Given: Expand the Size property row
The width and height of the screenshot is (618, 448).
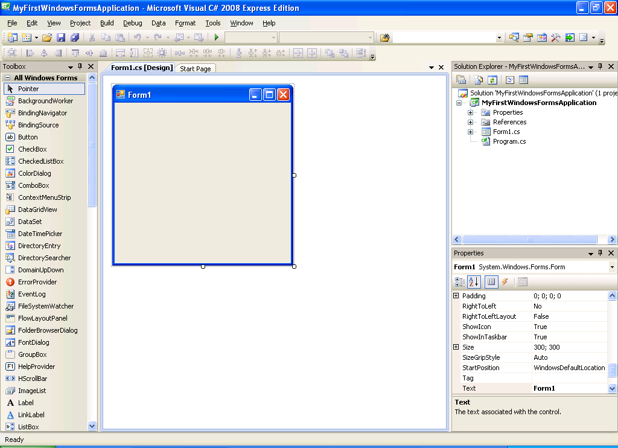Looking at the screenshot, I should [x=456, y=347].
